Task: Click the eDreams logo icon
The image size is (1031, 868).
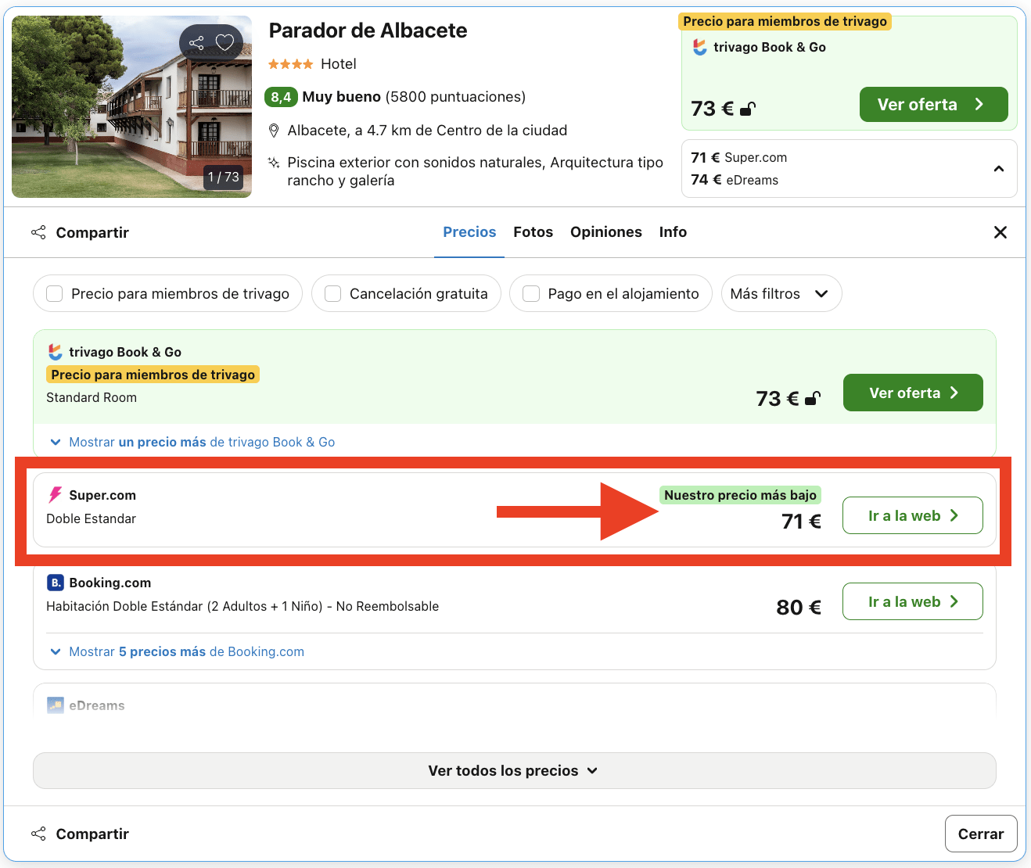Action: [55, 705]
